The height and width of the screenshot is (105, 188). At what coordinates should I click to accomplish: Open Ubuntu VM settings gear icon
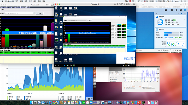point(180,51)
